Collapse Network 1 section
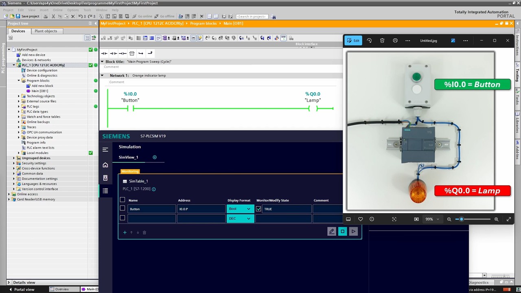The height and width of the screenshot is (293, 521). click(102, 75)
